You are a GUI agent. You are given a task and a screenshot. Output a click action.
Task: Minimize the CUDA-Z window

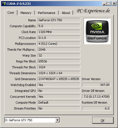click(104, 4)
